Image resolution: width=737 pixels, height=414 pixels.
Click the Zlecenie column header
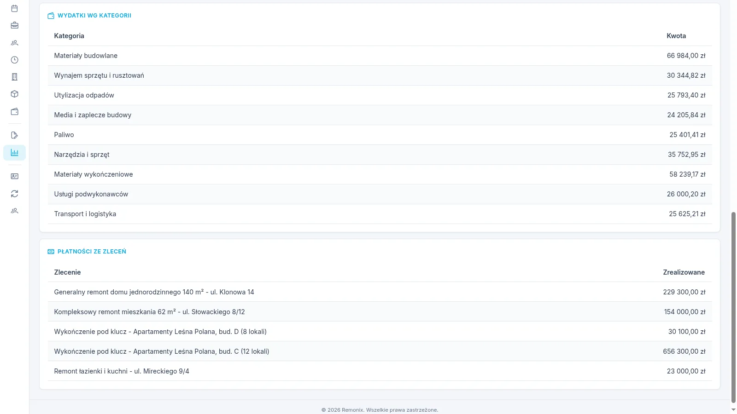tap(67, 272)
